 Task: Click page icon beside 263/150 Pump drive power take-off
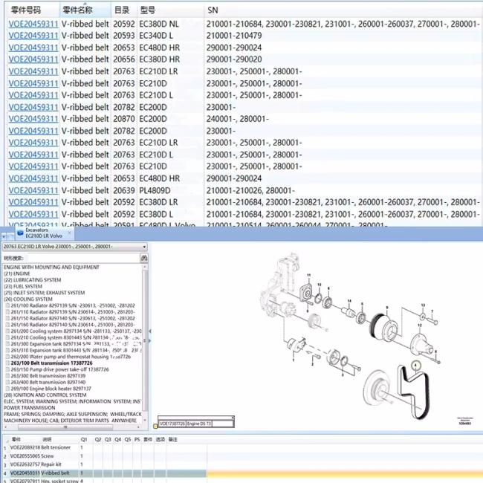point(7,369)
